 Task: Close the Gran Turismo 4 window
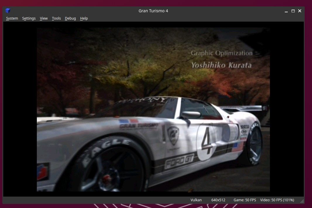[300, 11]
